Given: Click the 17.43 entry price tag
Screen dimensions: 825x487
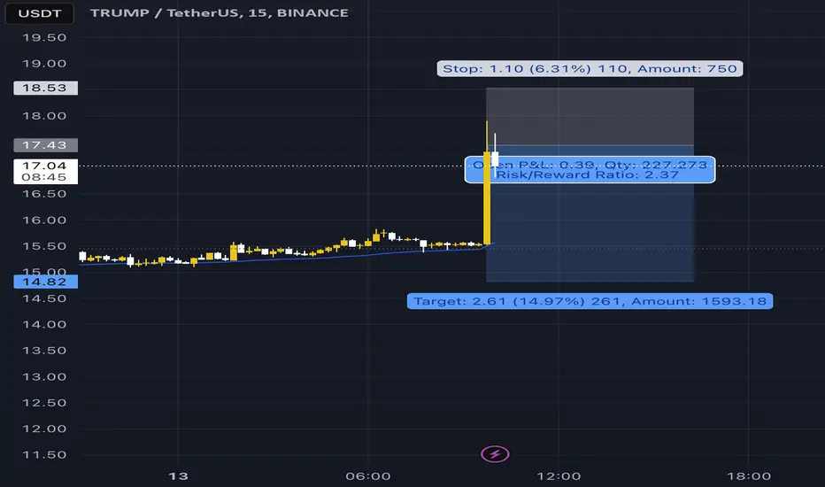Looking at the screenshot, I should tap(45, 145).
